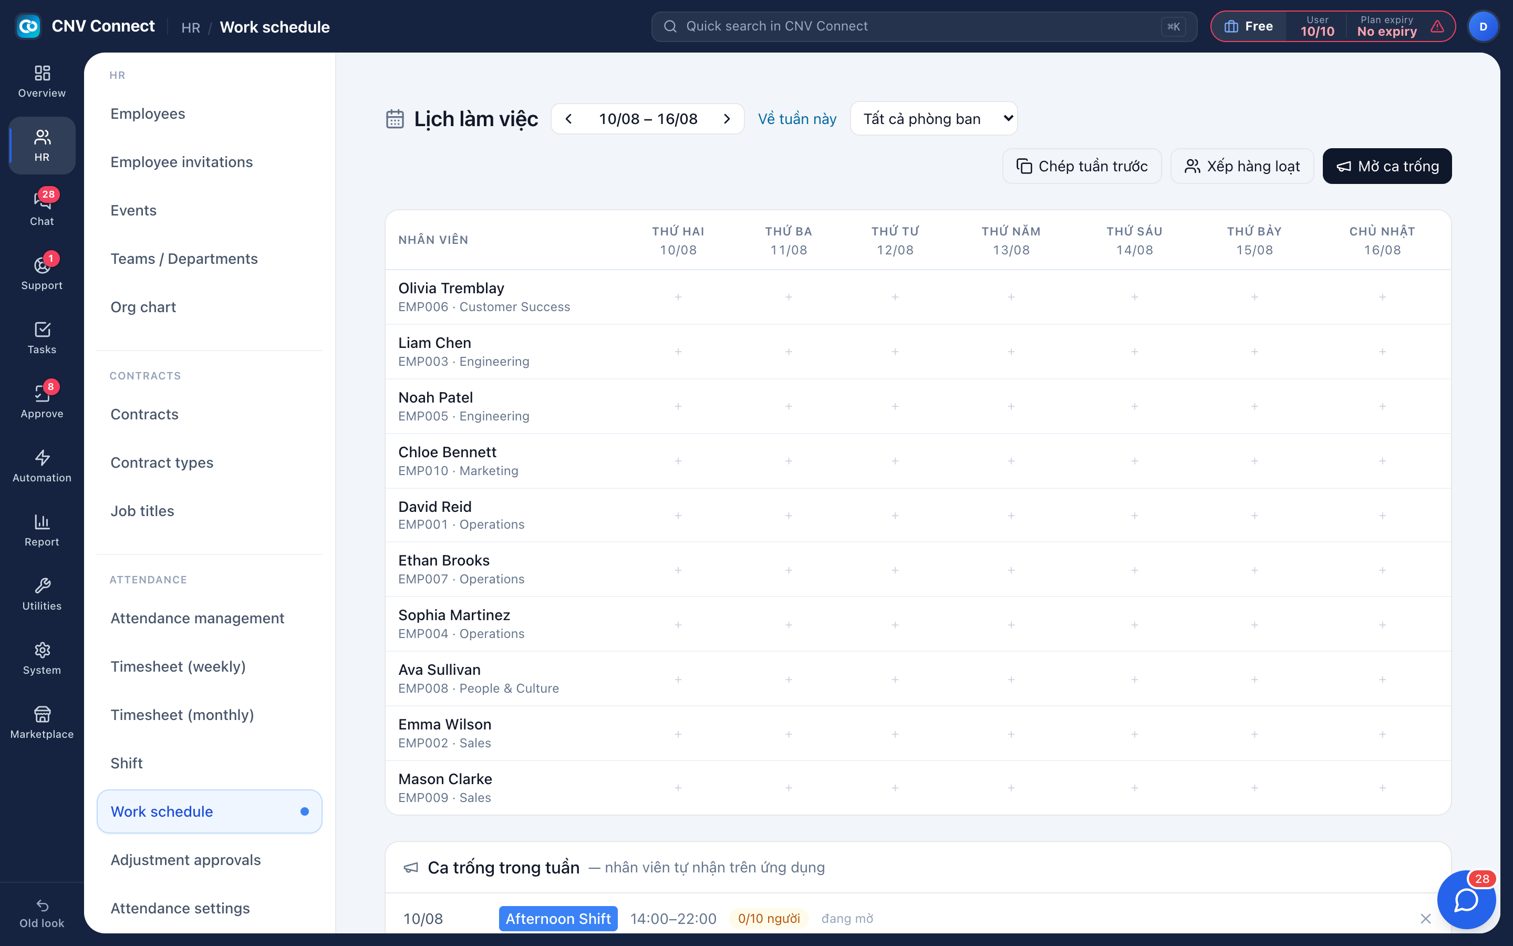Go to next week with right chevron
The width and height of the screenshot is (1513, 946).
pos(727,119)
